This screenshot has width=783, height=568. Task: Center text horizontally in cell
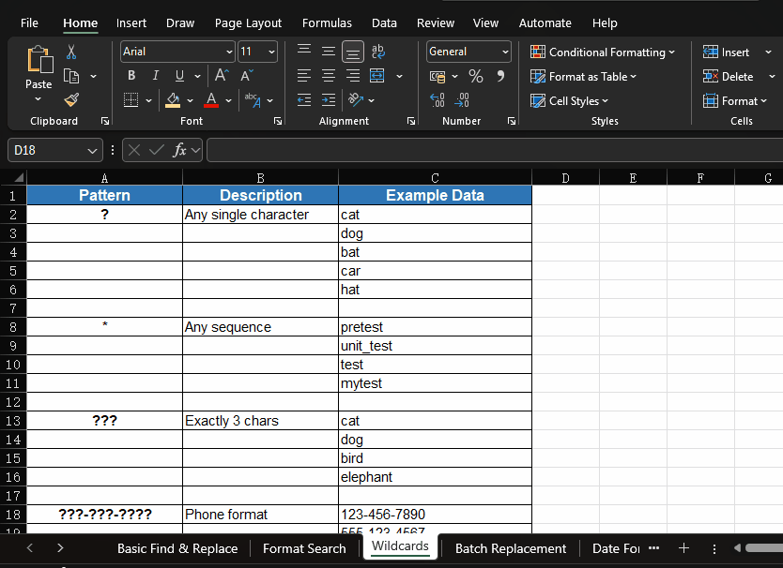328,76
